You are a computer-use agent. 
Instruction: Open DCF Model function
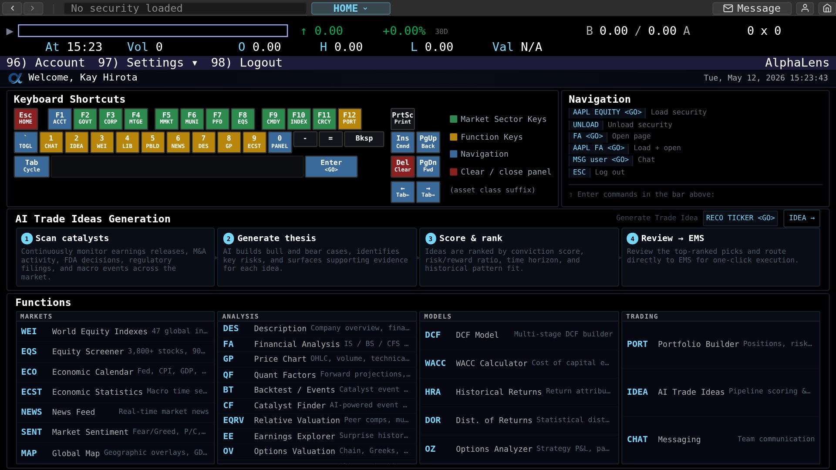[519, 335]
